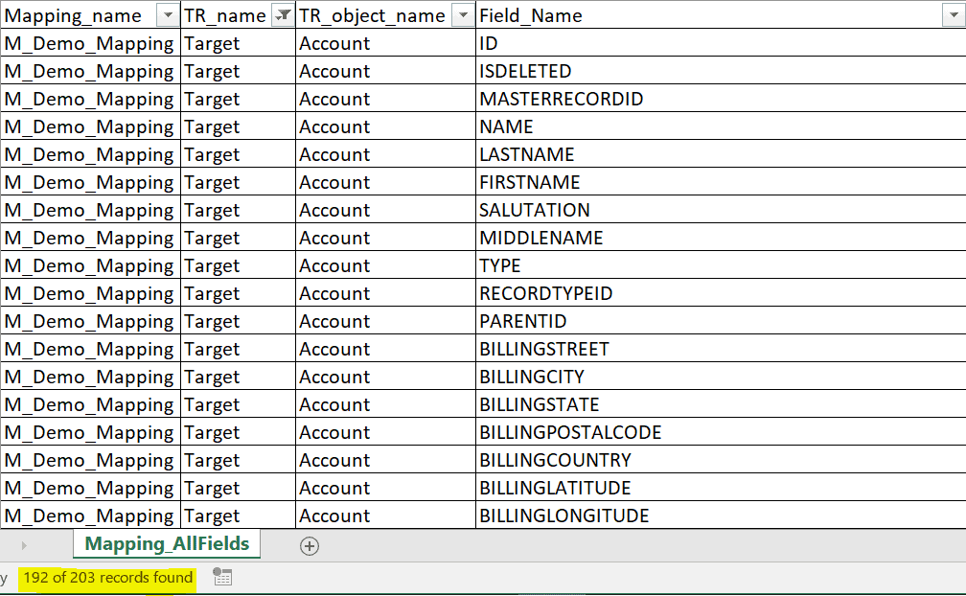Select the TR_name header cell
The width and height of the screenshot is (966, 596).
239,15
